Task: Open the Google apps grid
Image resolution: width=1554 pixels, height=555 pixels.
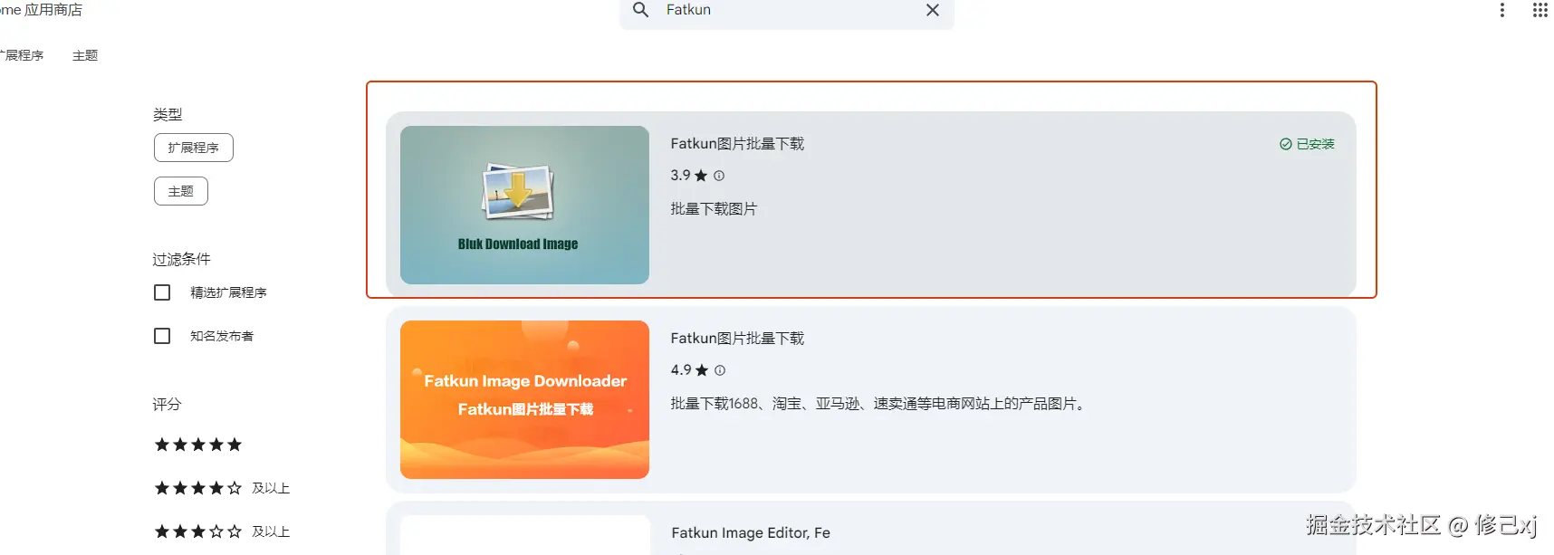Action: click(x=1540, y=10)
